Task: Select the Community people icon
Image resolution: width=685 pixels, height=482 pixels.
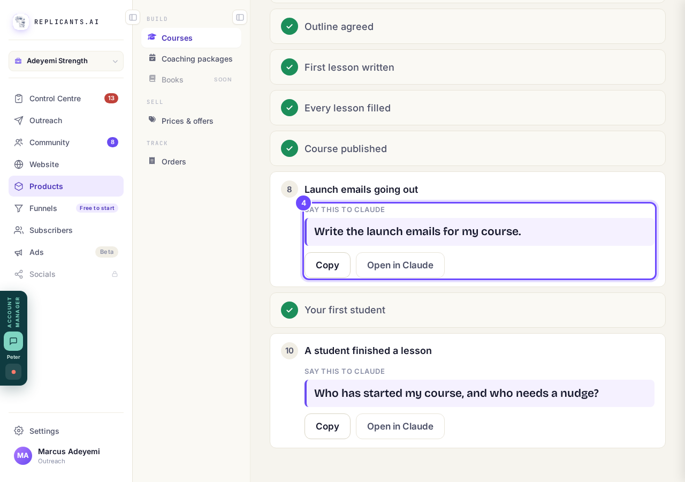Action: point(19,142)
